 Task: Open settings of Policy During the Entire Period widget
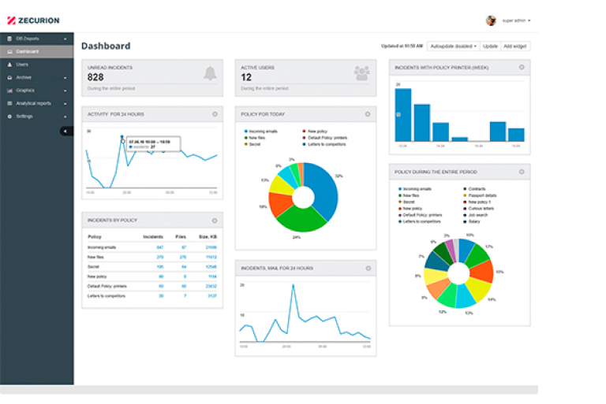click(x=522, y=172)
